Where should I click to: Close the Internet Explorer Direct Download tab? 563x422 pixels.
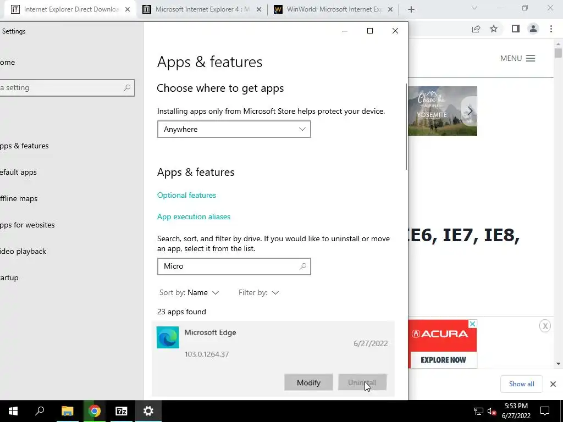tap(128, 9)
